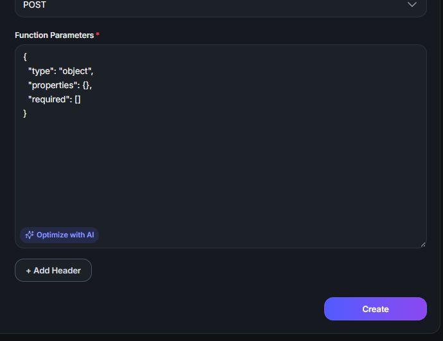Click the closing brace of the JSON
Image resolution: width=443 pixels, height=341 pixels.
tap(25, 114)
